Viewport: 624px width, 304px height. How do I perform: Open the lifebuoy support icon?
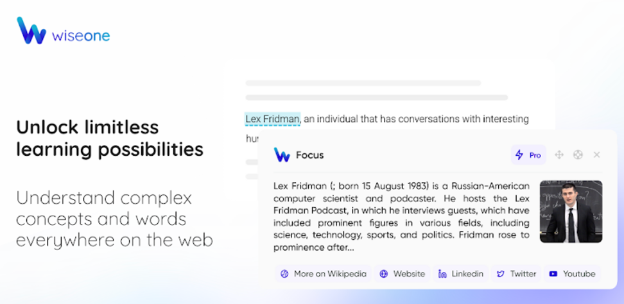point(578,155)
